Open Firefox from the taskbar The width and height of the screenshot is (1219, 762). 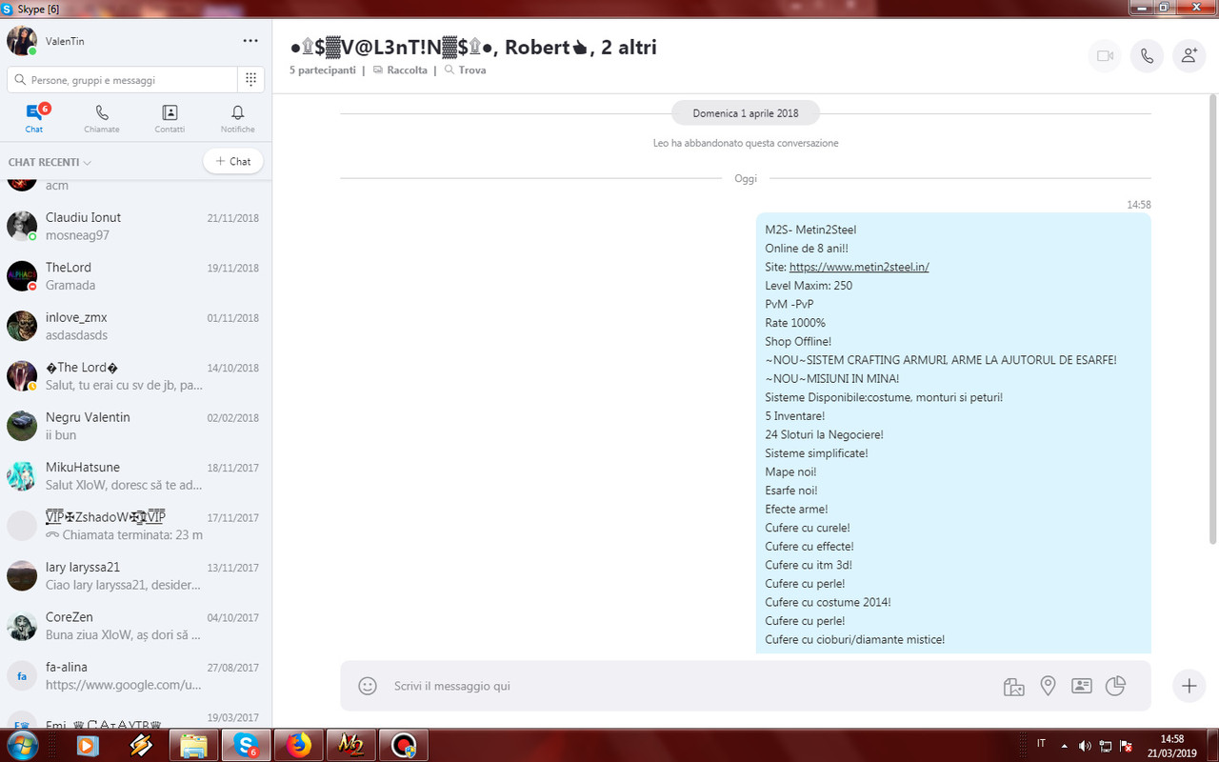[x=298, y=745]
